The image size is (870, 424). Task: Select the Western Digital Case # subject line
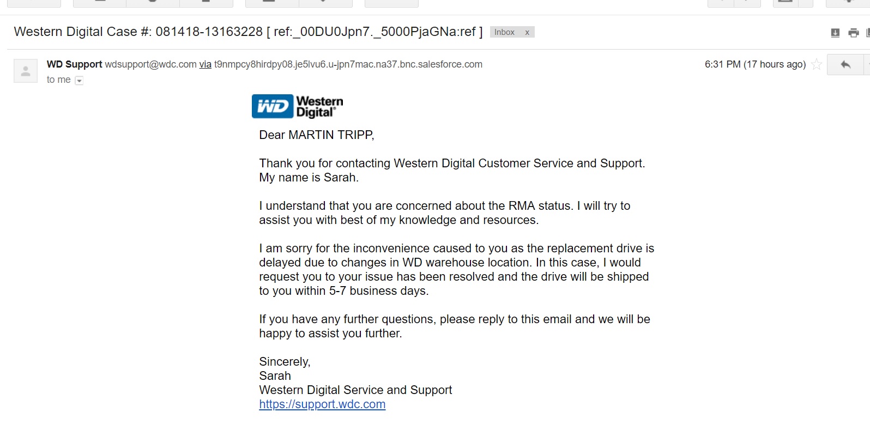(x=249, y=32)
